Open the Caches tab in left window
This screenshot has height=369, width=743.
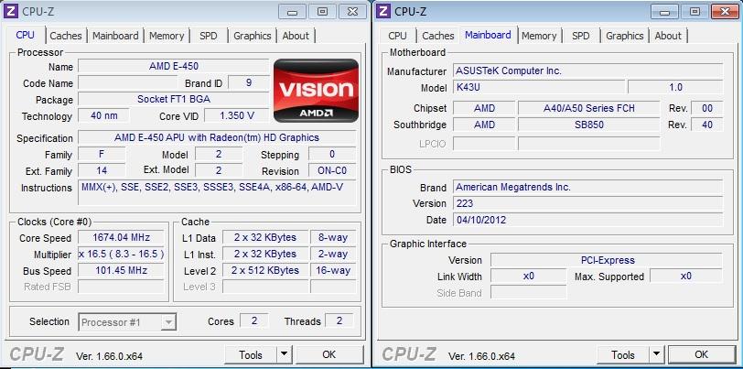click(65, 36)
